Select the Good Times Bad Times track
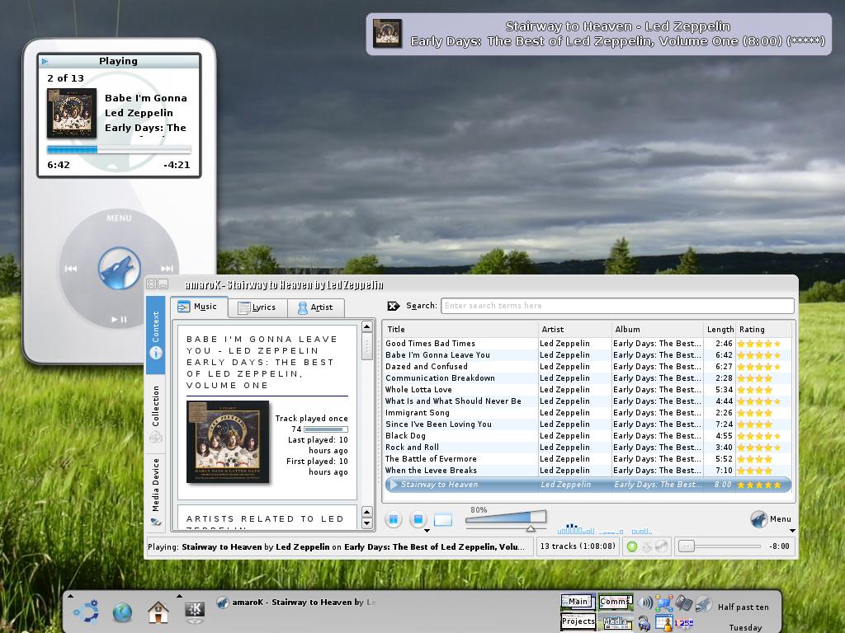The image size is (845, 633). pos(588,344)
